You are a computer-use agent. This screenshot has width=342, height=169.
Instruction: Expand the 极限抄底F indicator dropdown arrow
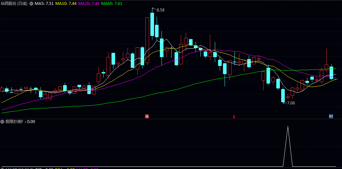(x=3, y=122)
